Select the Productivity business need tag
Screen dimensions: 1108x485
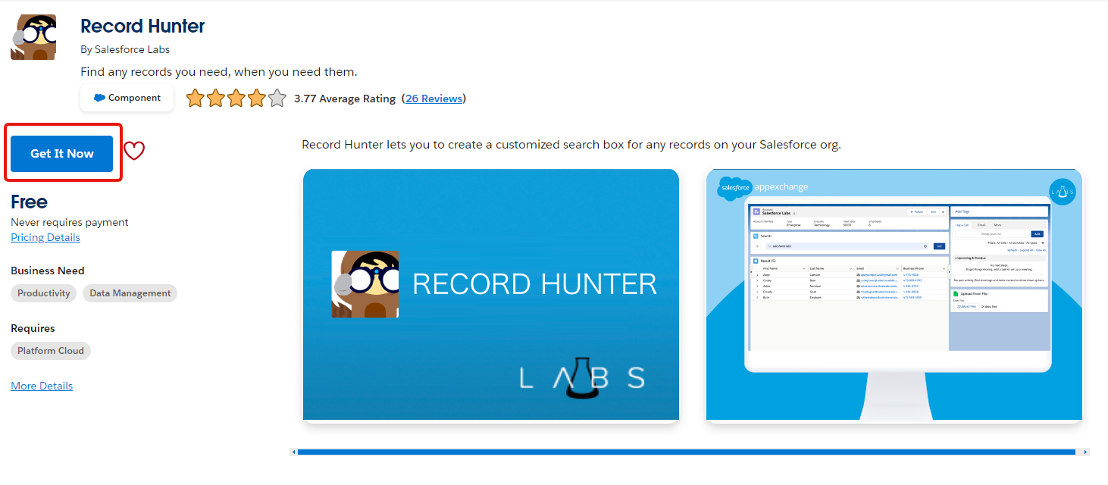(x=44, y=293)
